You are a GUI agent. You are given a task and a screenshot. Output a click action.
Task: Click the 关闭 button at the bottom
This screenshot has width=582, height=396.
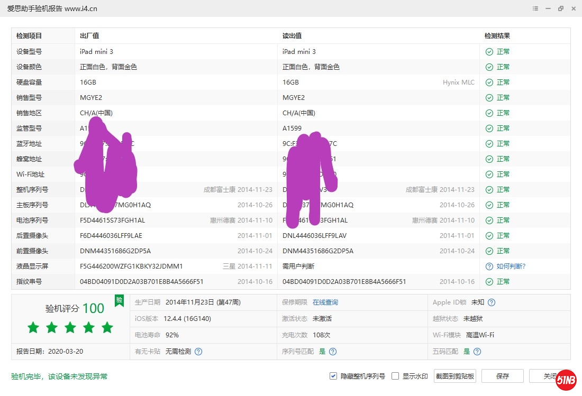tap(545, 376)
